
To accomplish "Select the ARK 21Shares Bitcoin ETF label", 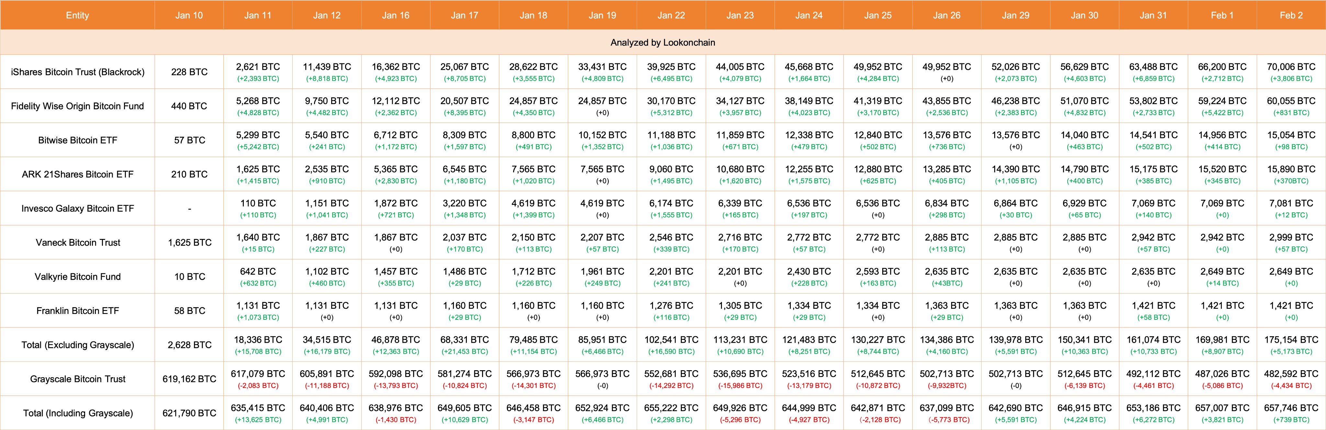I will (x=77, y=174).
